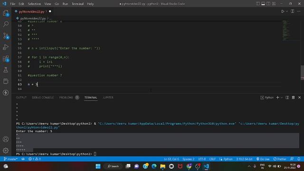Split the editor to the right

coord(293,11)
